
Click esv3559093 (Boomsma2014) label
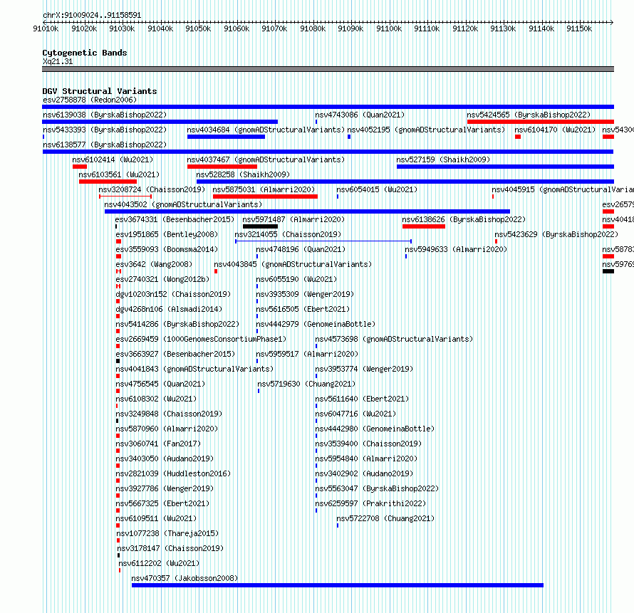167,249
